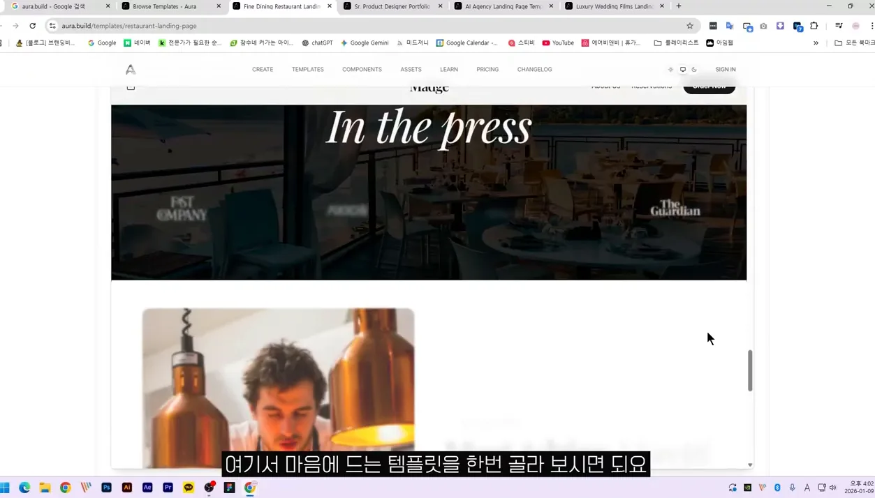The width and height of the screenshot is (875, 498).
Task: Open the PRICING page link
Action: click(487, 69)
